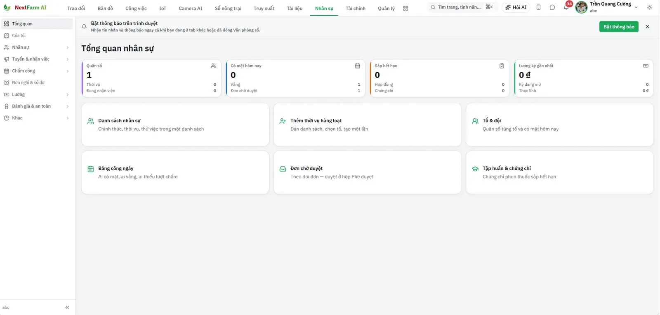Click the NextFarm AI leaf logo

coord(7,7)
